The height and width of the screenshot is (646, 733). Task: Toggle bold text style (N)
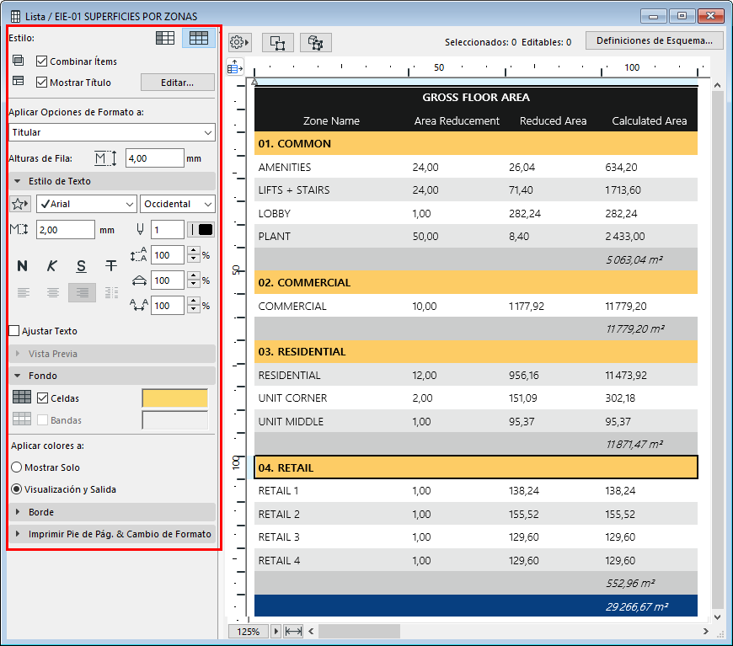[23, 266]
